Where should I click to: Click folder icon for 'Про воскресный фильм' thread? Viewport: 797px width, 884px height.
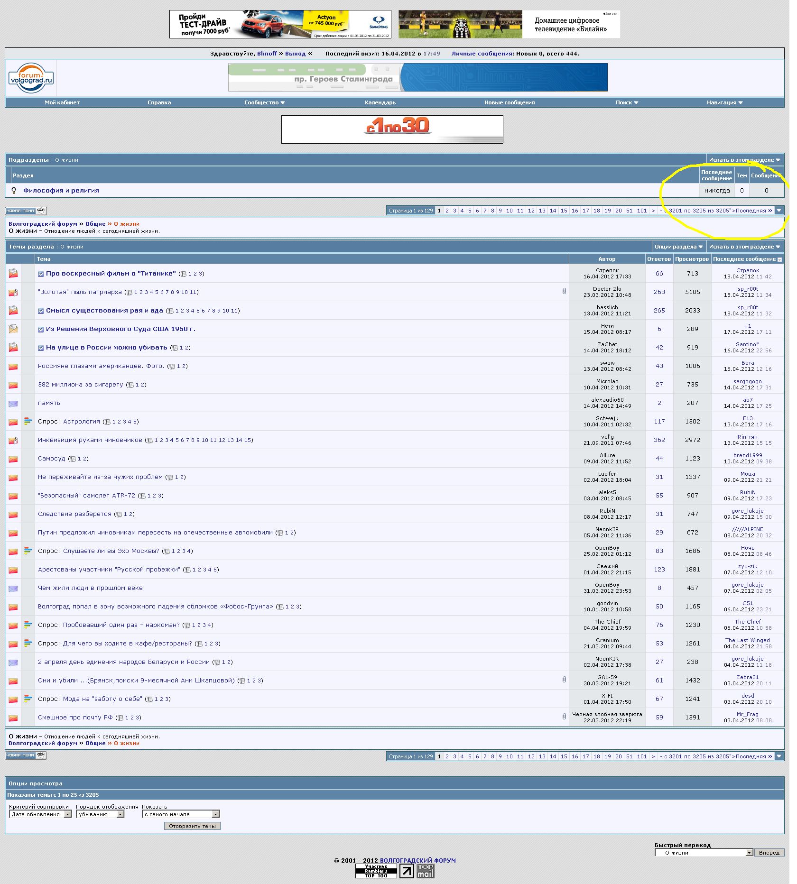pos(13,274)
